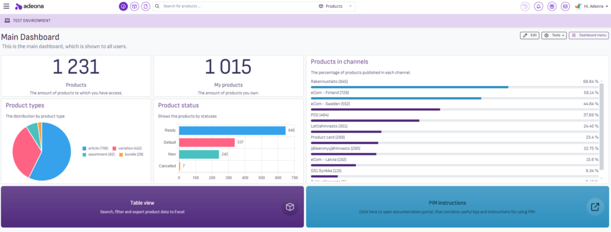The image size is (611, 232).
Task: Open the notifications bell icon
Action: (x=539, y=7)
